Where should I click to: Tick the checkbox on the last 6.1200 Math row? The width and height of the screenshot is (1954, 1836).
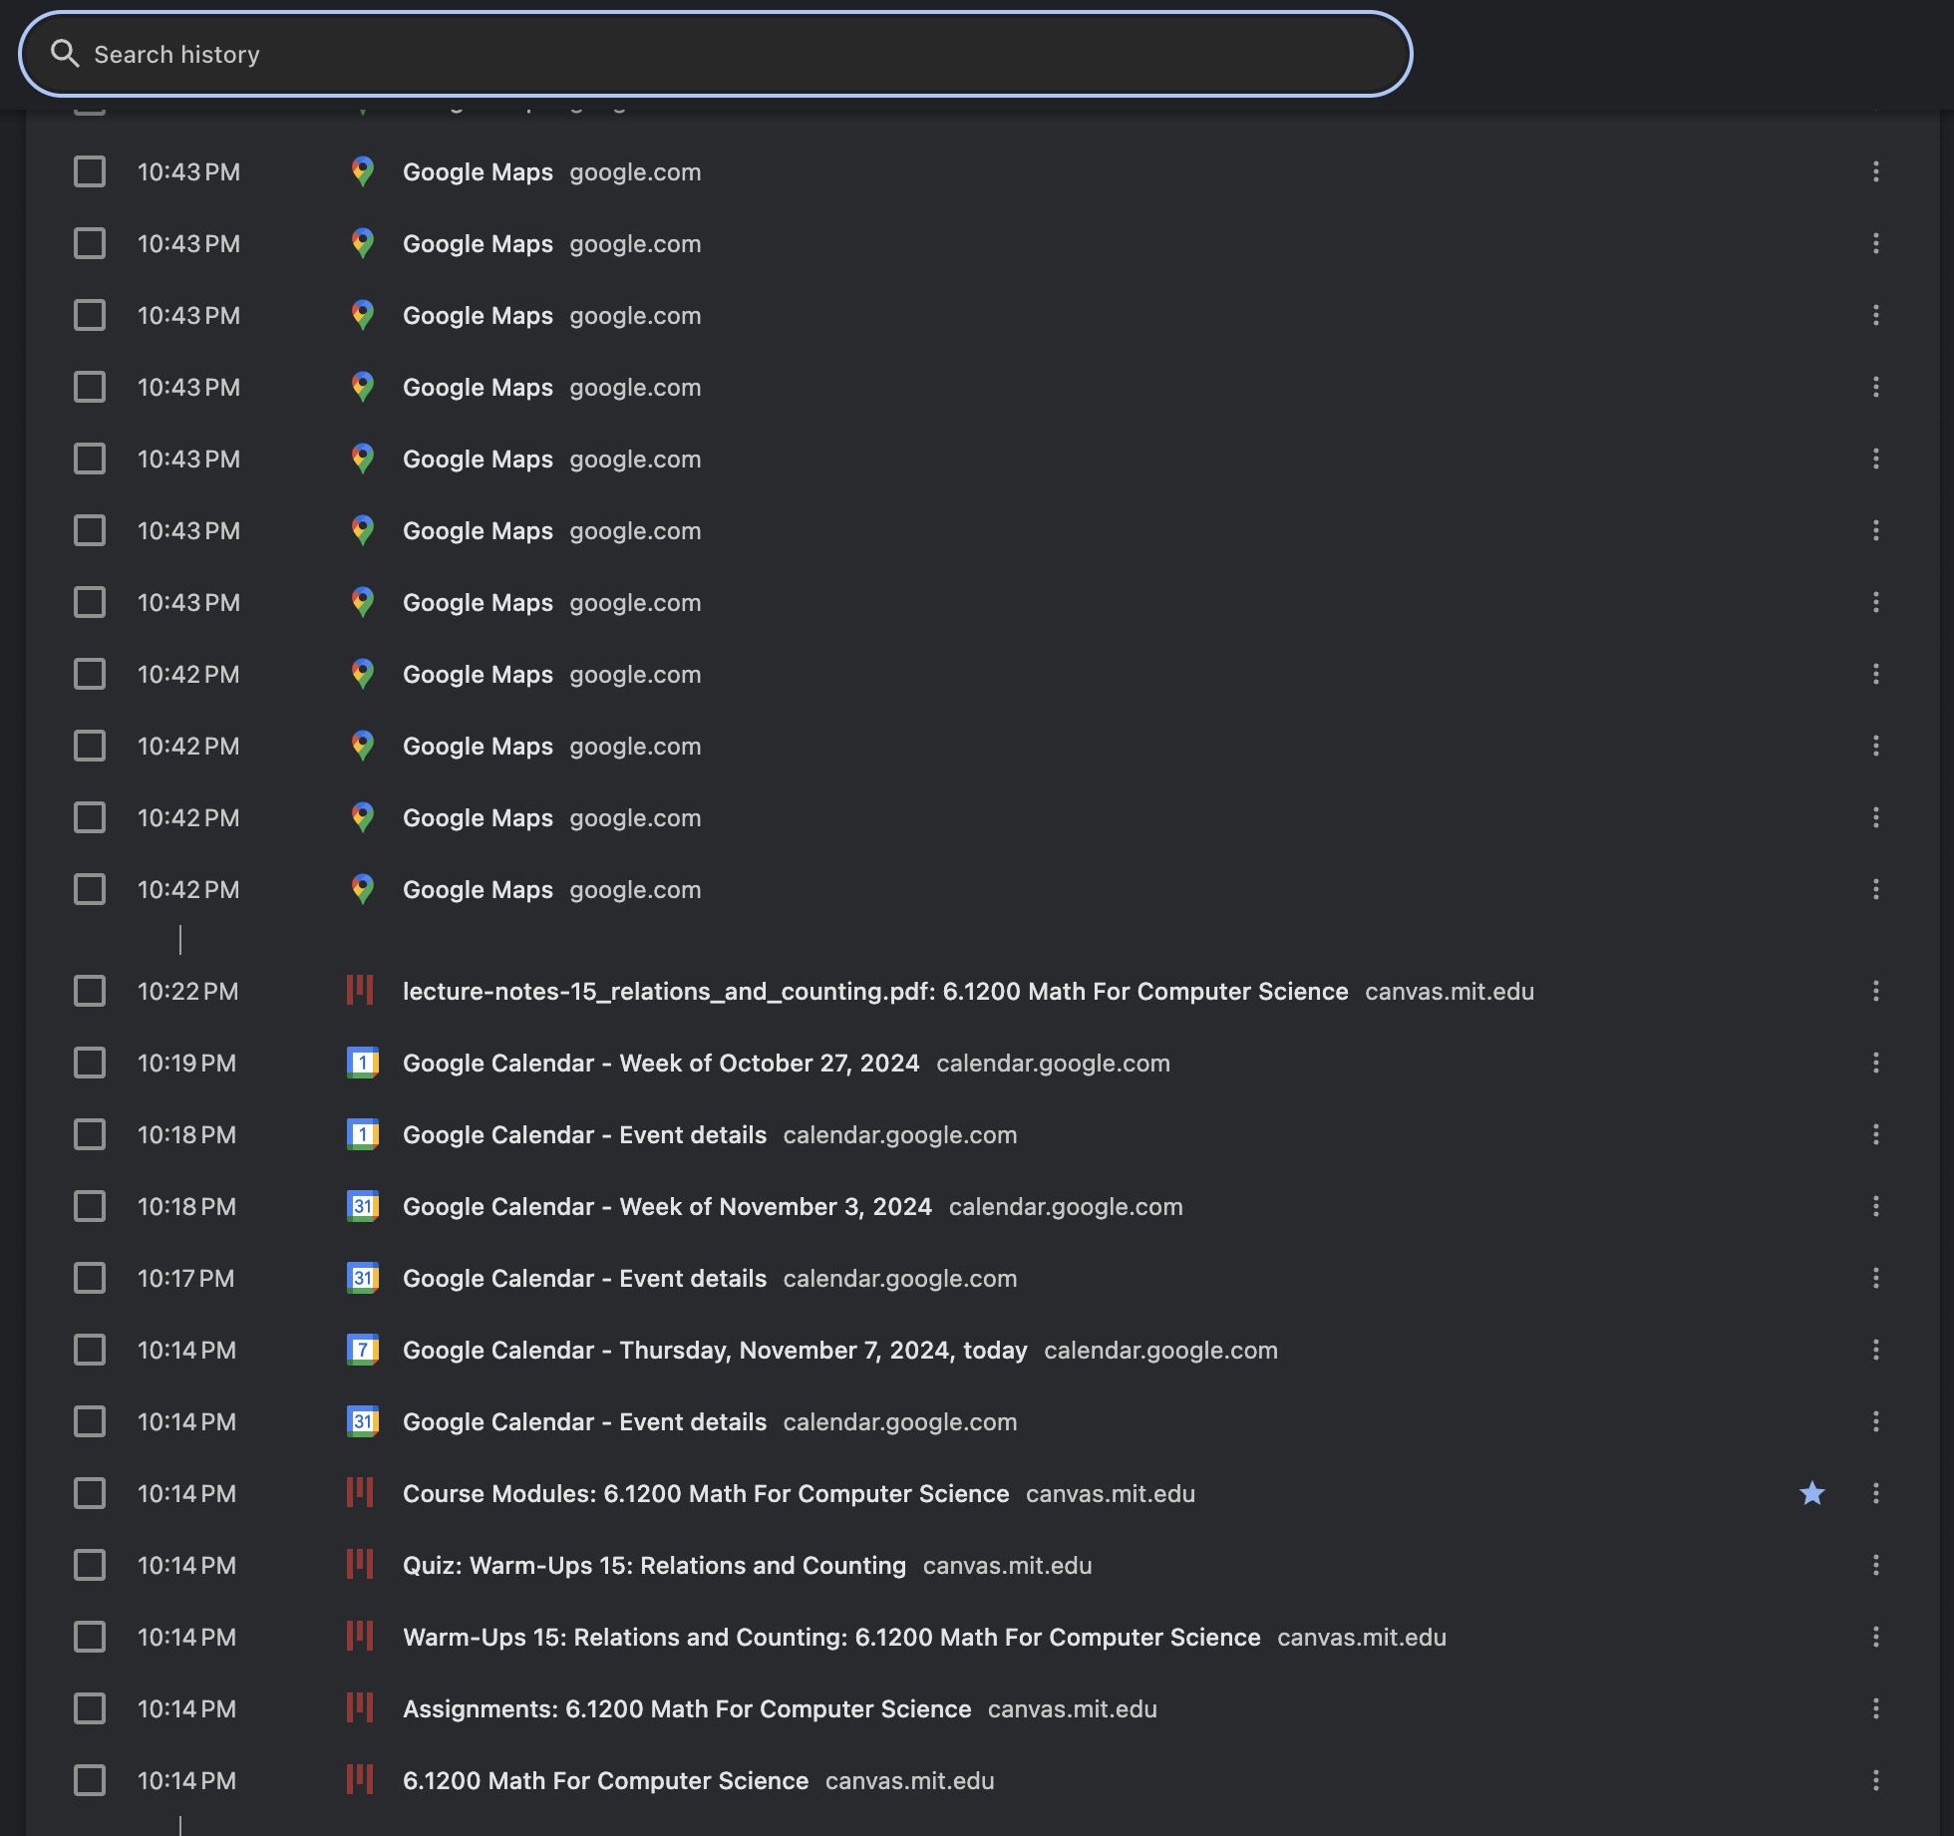pyautogui.click(x=90, y=1780)
